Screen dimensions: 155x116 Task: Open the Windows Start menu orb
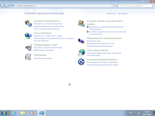(x=4, y=113)
